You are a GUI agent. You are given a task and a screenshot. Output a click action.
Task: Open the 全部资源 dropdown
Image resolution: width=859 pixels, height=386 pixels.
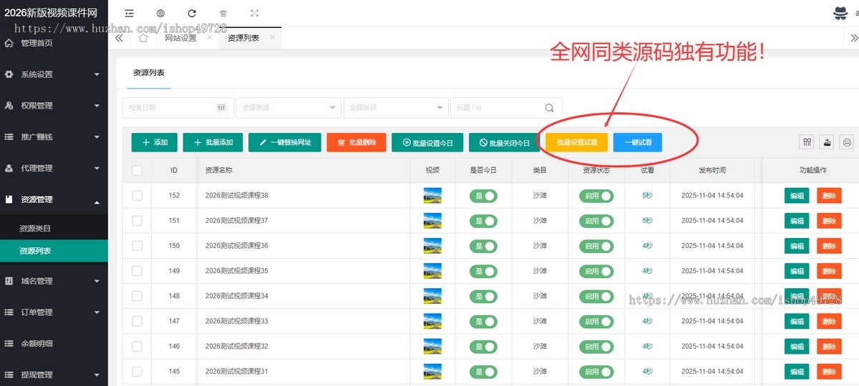(x=288, y=107)
